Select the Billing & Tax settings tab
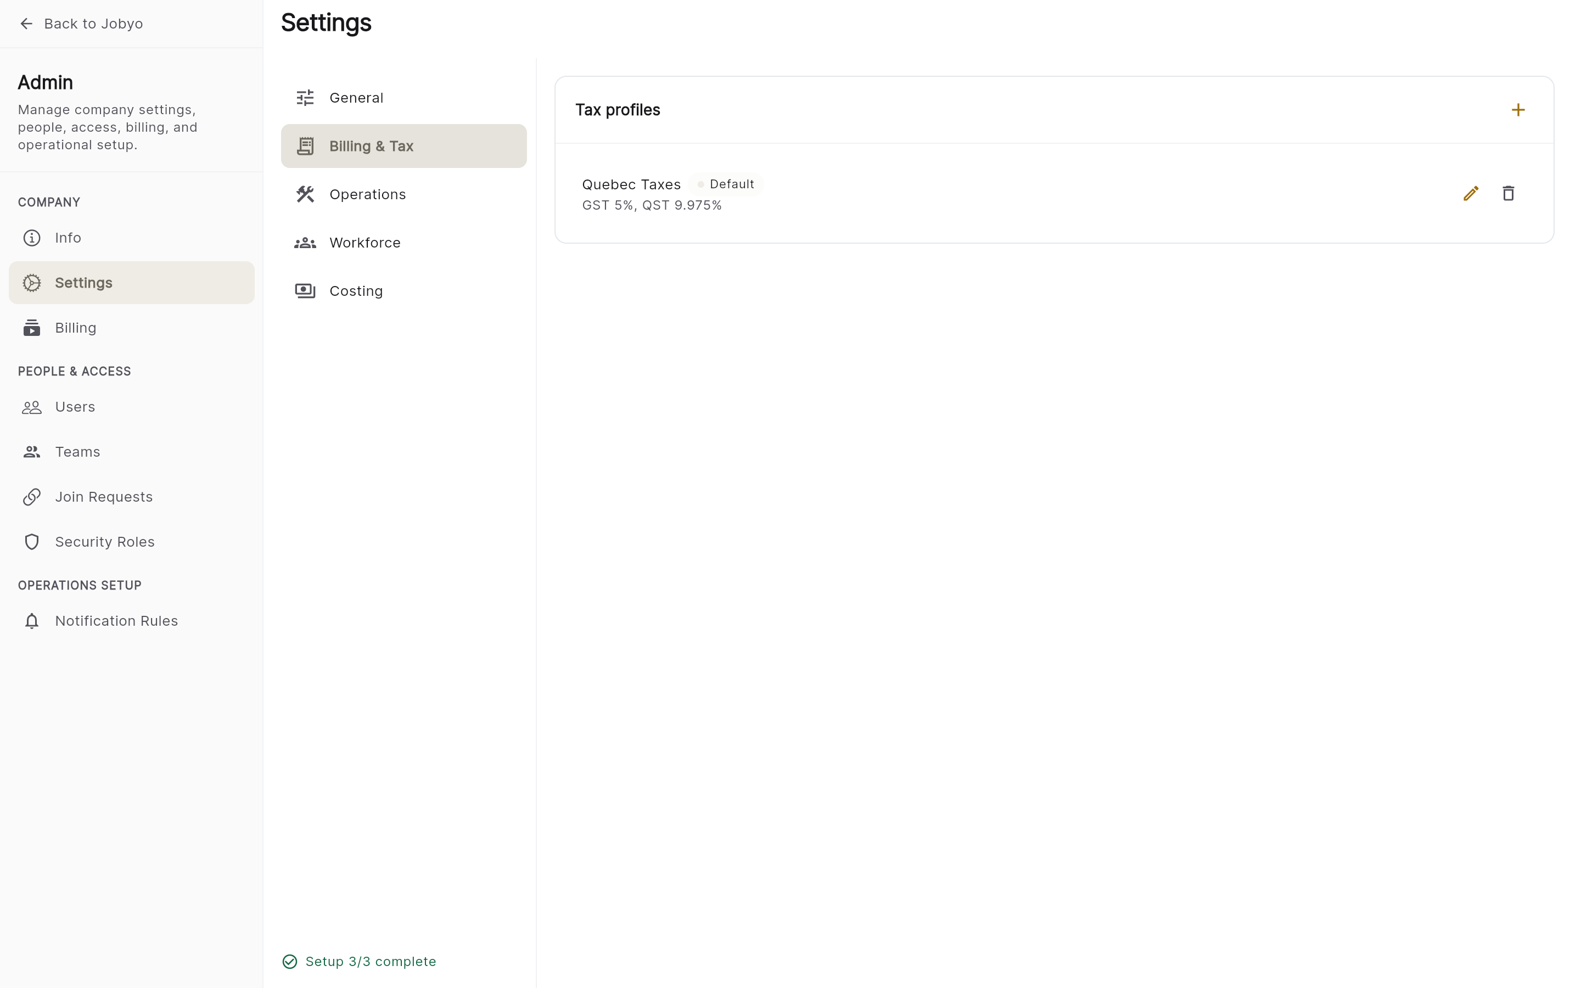Viewport: 1581px width, 988px height. (403, 147)
